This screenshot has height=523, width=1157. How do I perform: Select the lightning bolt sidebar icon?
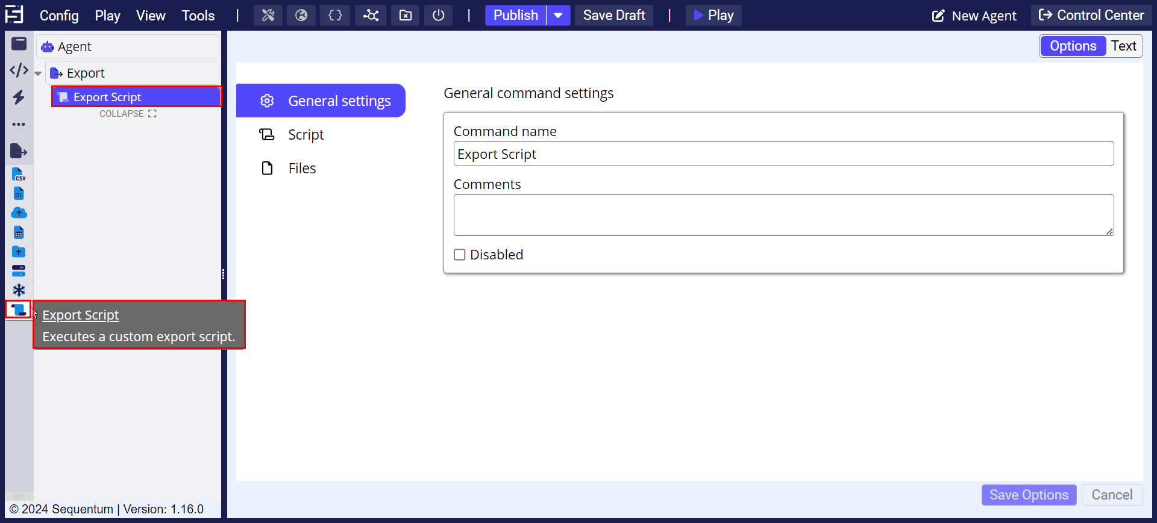[x=19, y=97]
